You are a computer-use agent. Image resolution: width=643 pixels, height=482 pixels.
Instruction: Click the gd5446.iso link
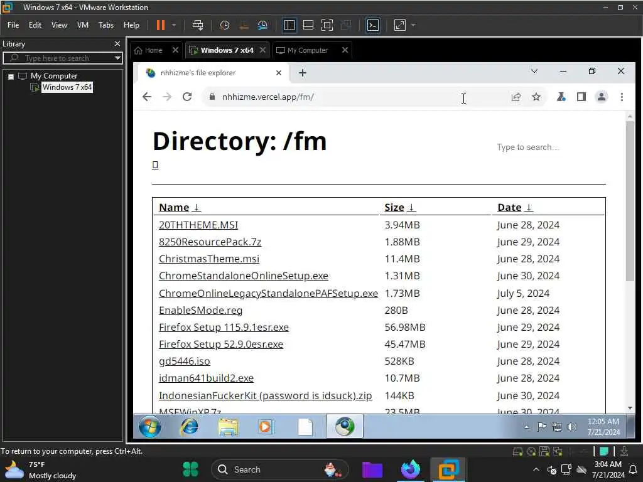[x=185, y=361]
